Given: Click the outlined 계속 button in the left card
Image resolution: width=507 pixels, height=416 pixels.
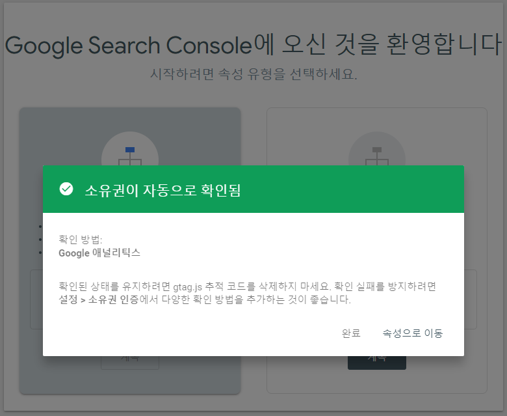Looking at the screenshot, I should click(130, 363).
